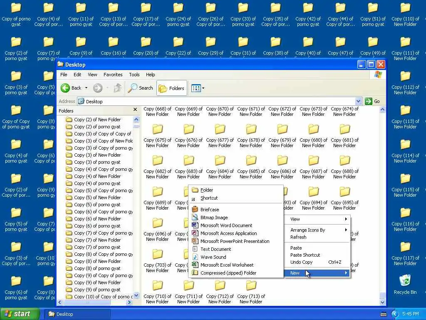
Task: Create a new Briefcase
Action: pos(235,210)
